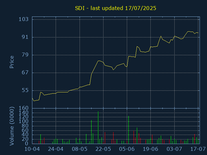Click the volume axis value 60
The image size is (207, 155).
pyautogui.click(x=25, y=130)
